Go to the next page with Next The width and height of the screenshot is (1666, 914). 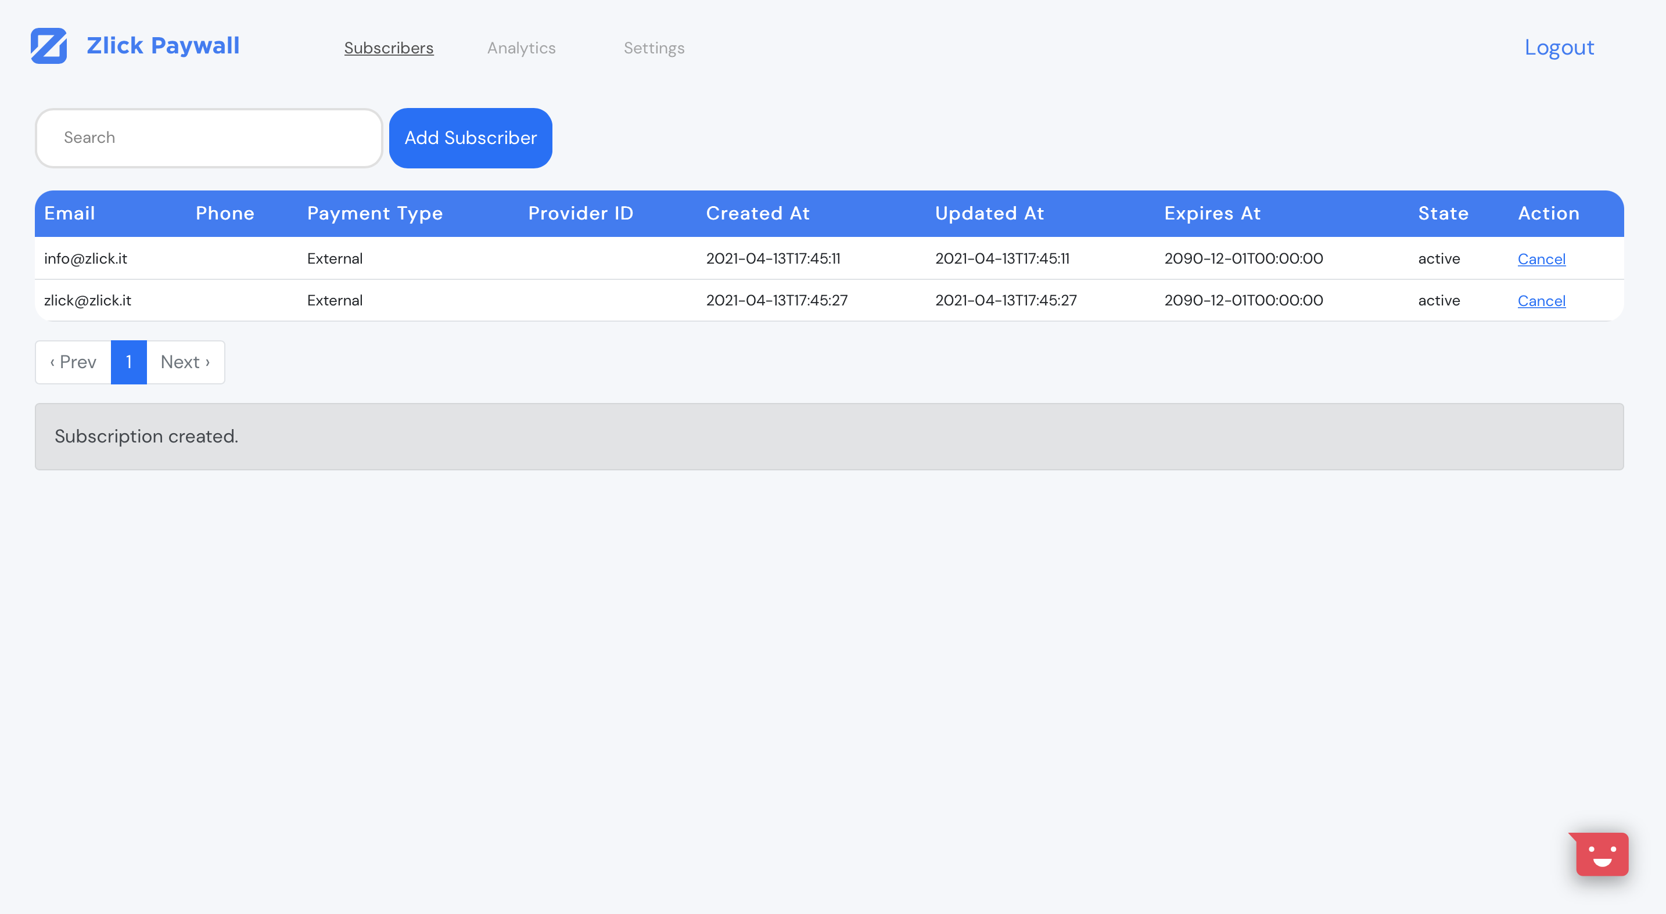coord(185,362)
